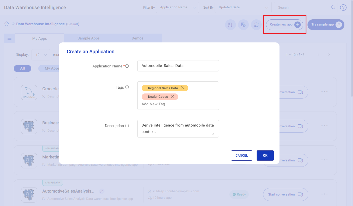Select the All filter pill
The image size is (353, 206).
[x=22, y=68]
